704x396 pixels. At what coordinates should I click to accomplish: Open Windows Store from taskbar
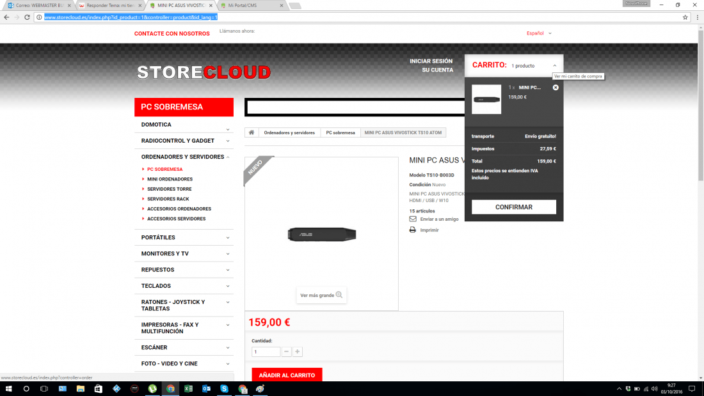pyautogui.click(x=99, y=389)
